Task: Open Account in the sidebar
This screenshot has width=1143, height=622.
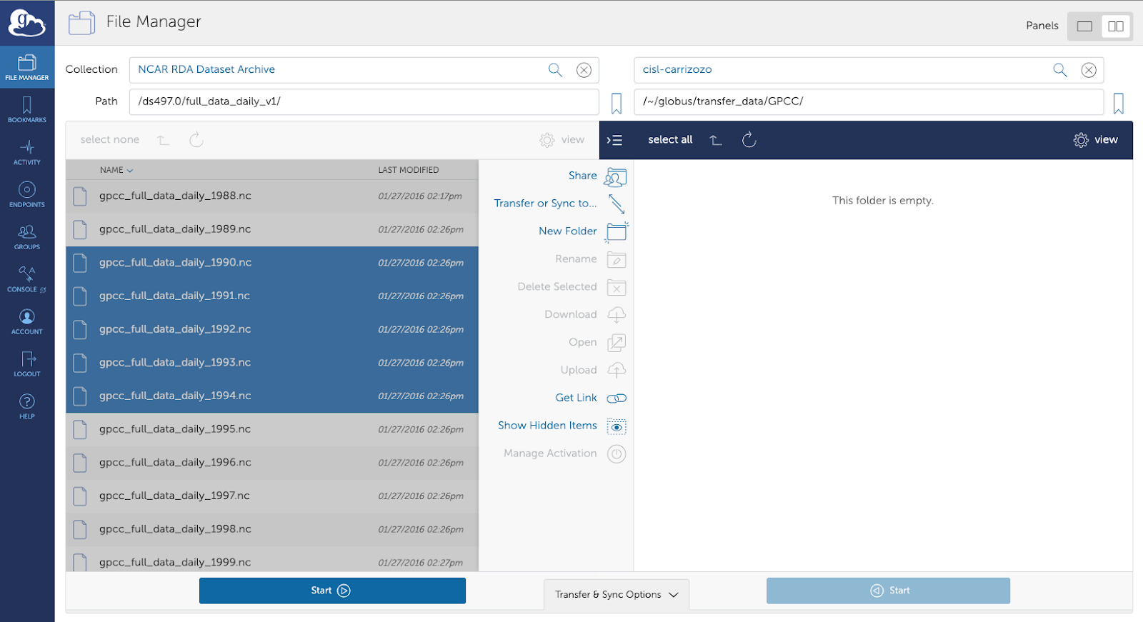Action: click(x=27, y=321)
